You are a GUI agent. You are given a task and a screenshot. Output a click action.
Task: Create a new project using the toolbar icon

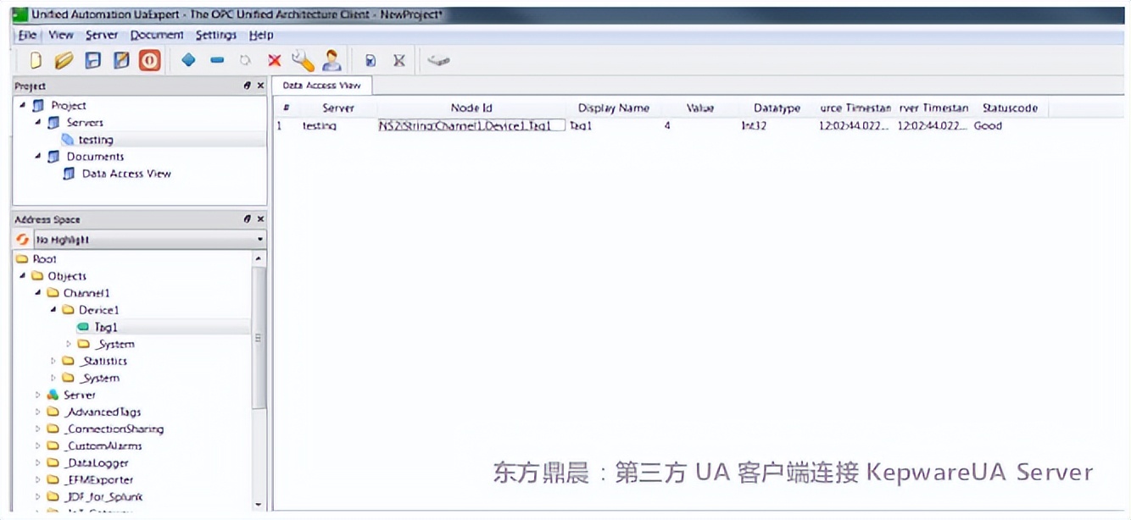coord(35,60)
